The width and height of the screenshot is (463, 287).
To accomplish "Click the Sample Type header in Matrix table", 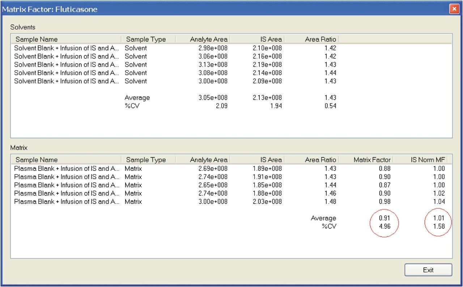I will 145,159.
